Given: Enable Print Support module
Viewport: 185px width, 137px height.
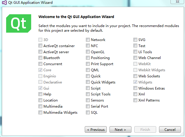Looking at the screenshot, I should [x=88, y=64].
